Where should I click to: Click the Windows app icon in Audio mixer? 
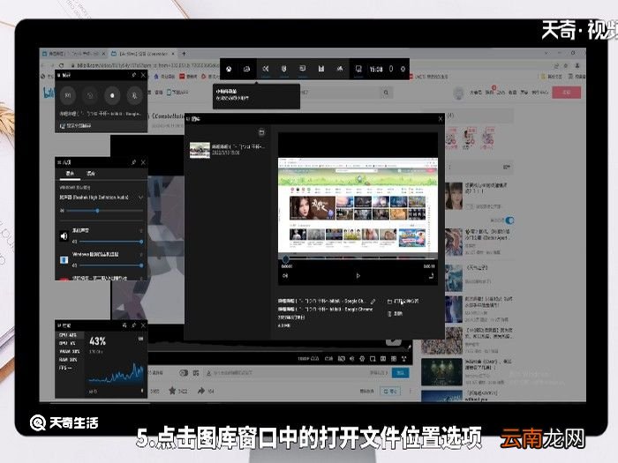click(x=64, y=260)
